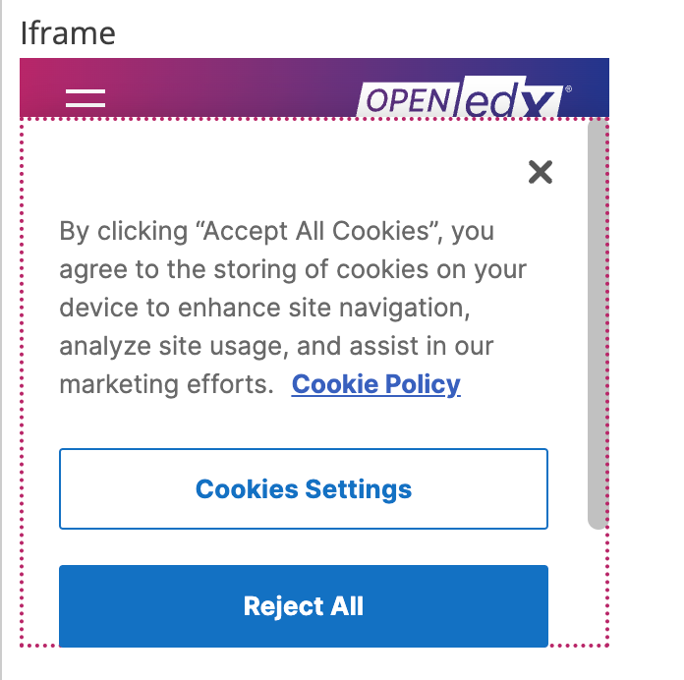
Task: Click the registered trademark symbol by logo
Action: (x=568, y=88)
